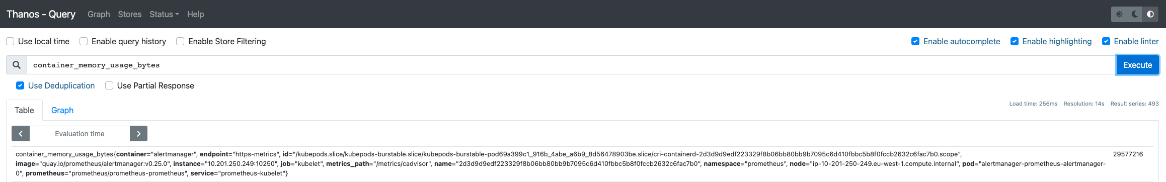Toggle Enable Store Filtering checkbox
Viewport: 1166px width, 182px height.
click(180, 41)
